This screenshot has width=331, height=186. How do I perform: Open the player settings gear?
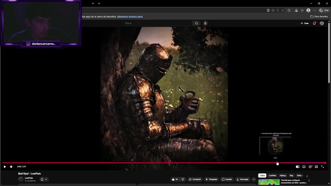click(310, 167)
